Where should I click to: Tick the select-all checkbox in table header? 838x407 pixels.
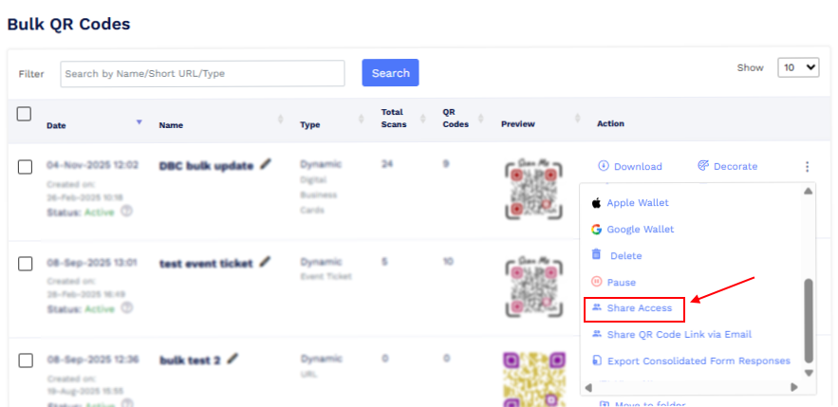pyautogui.click(x=24, y=114)
